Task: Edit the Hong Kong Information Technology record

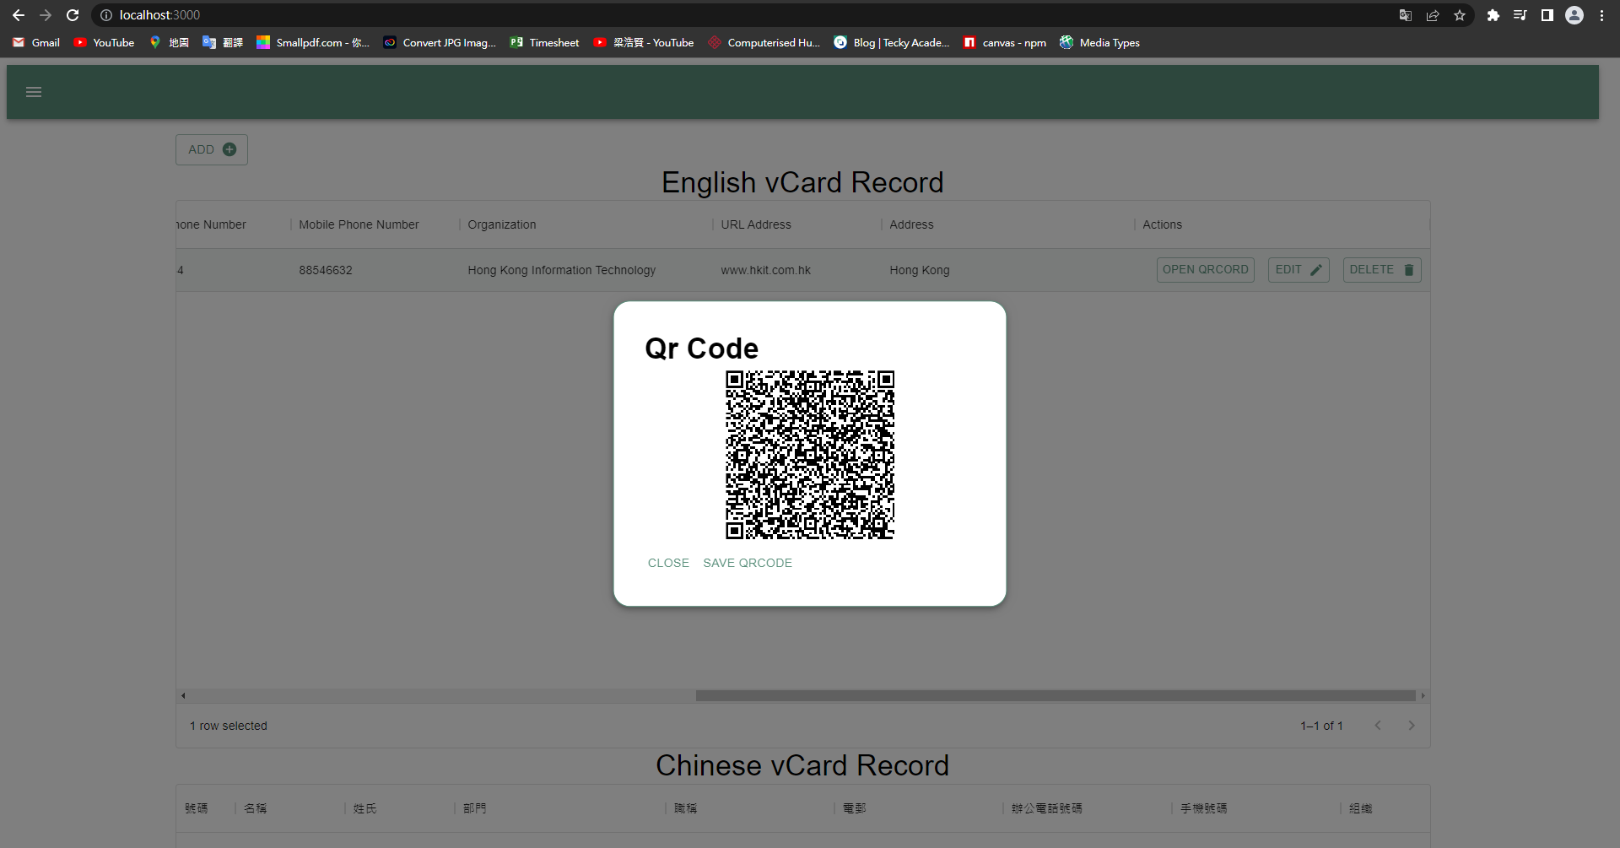Action: click(1299, 270)
